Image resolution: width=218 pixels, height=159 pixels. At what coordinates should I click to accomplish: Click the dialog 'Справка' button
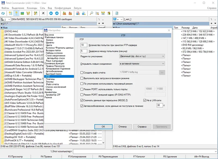click(x=142, y=127)
